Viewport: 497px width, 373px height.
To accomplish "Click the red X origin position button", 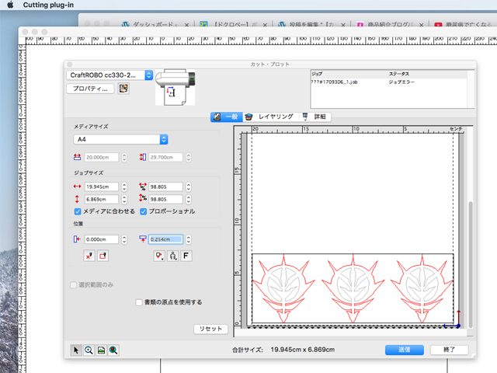I will (89, 256).
